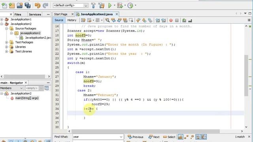The image size is (253, 142).
Task: Click the Find Selection magnifier icon
Action: 107,20
